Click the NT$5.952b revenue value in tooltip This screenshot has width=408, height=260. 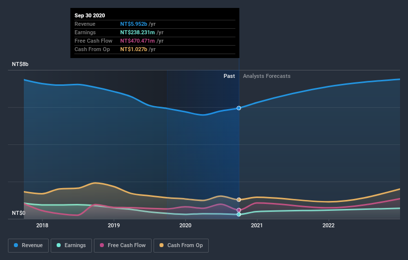click(134, 24)
